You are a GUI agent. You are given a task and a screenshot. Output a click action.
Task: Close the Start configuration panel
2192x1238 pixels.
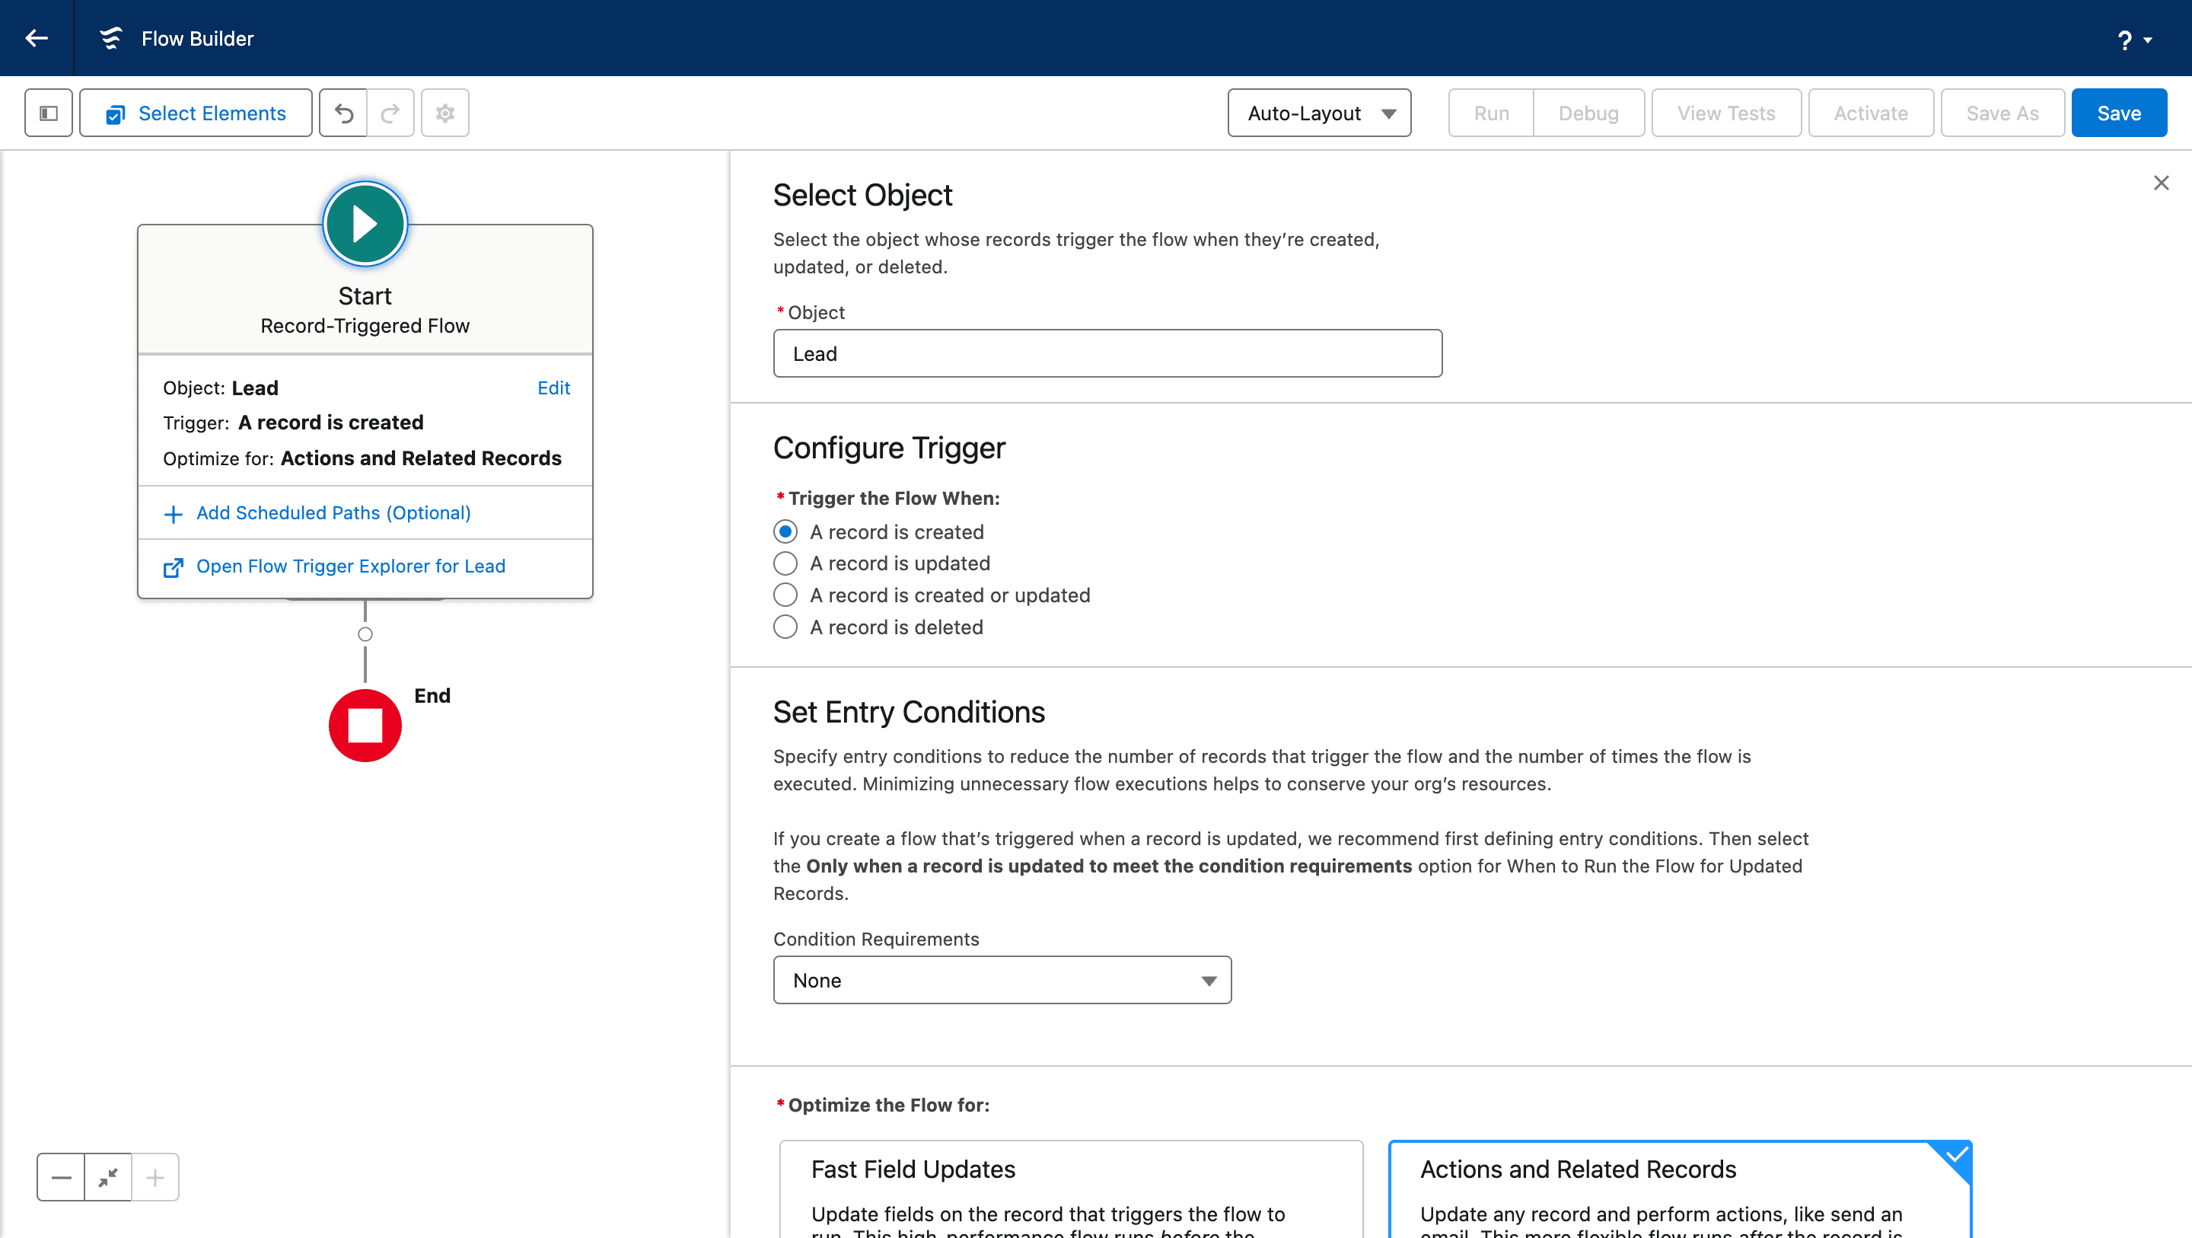click(2161, 182)
